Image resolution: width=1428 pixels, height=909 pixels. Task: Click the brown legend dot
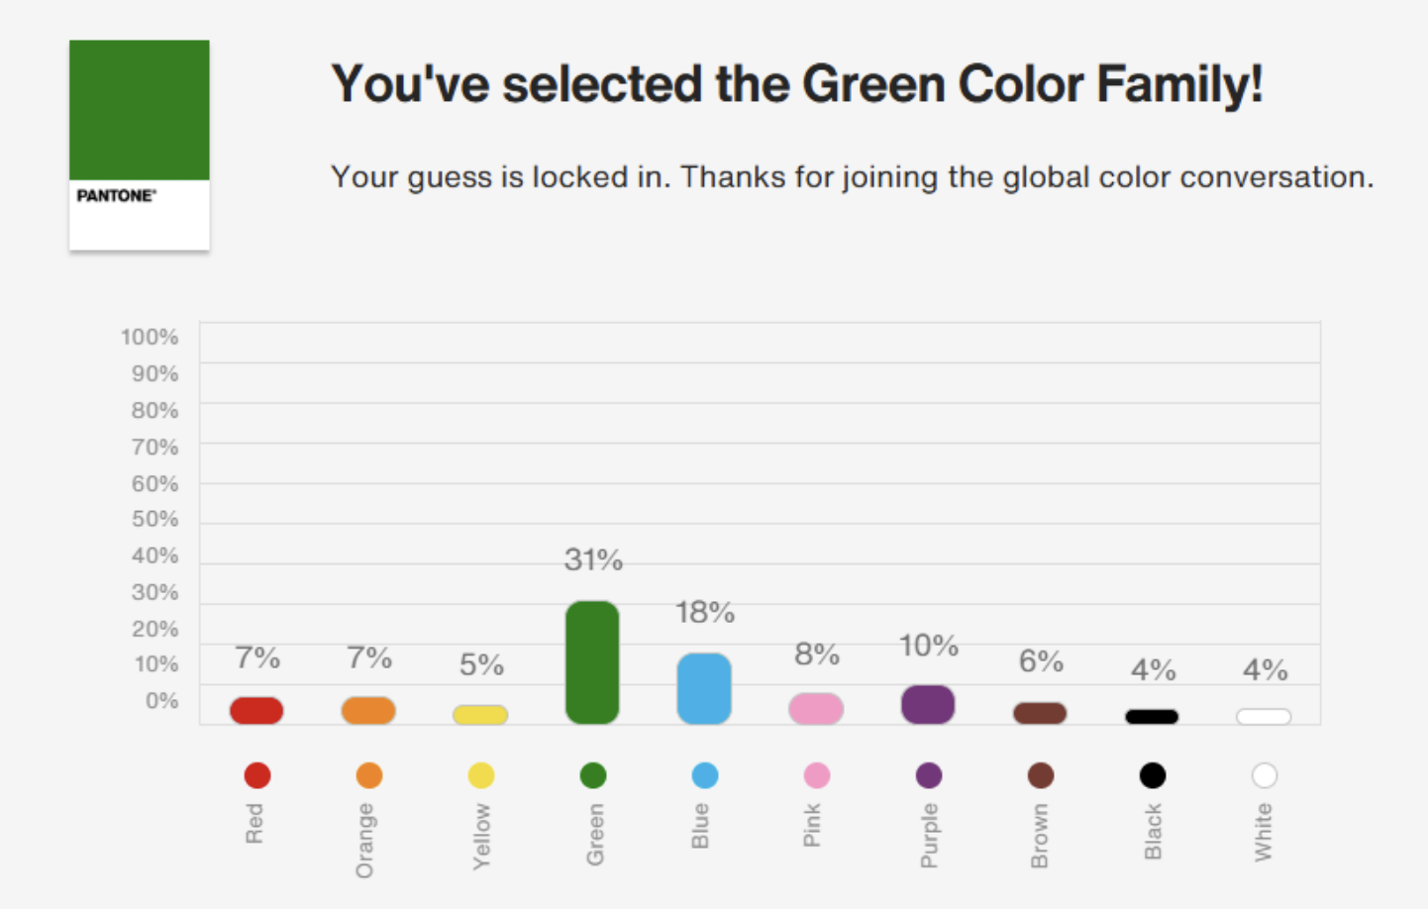(x=1040, y=775)
